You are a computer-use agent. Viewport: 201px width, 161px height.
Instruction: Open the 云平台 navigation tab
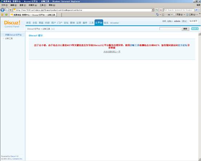[x=99, y=23]
